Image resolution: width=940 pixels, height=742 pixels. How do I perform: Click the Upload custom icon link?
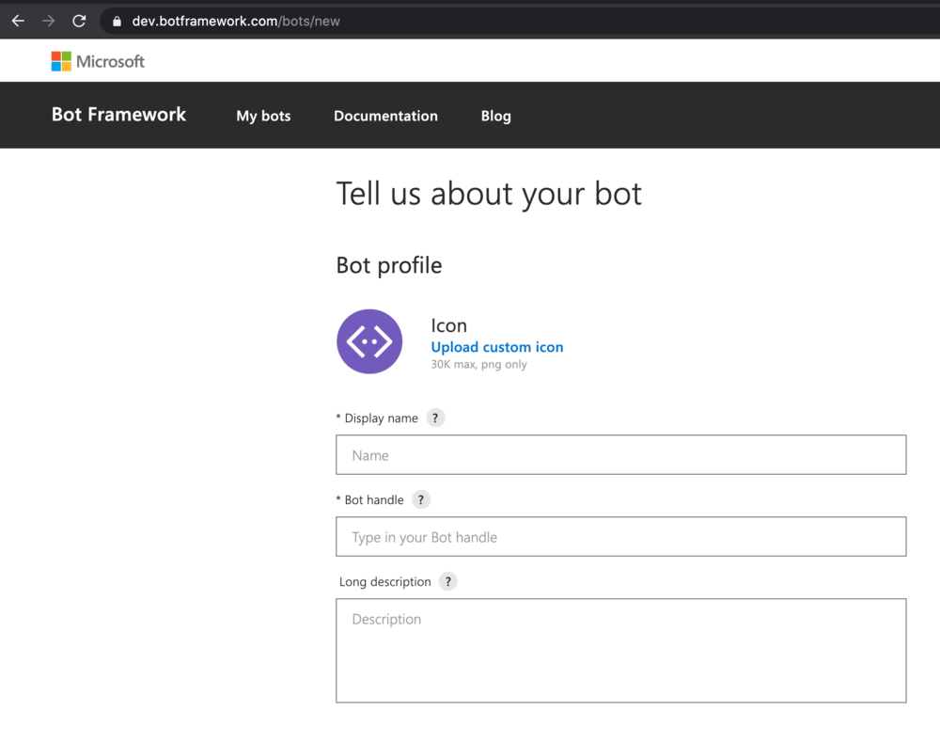[x=497, y=347]
